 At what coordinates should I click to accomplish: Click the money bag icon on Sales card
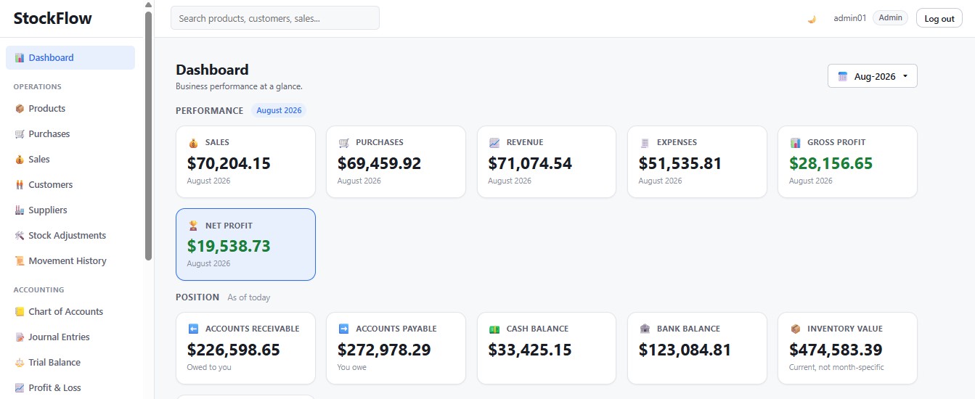pos(192,143)
